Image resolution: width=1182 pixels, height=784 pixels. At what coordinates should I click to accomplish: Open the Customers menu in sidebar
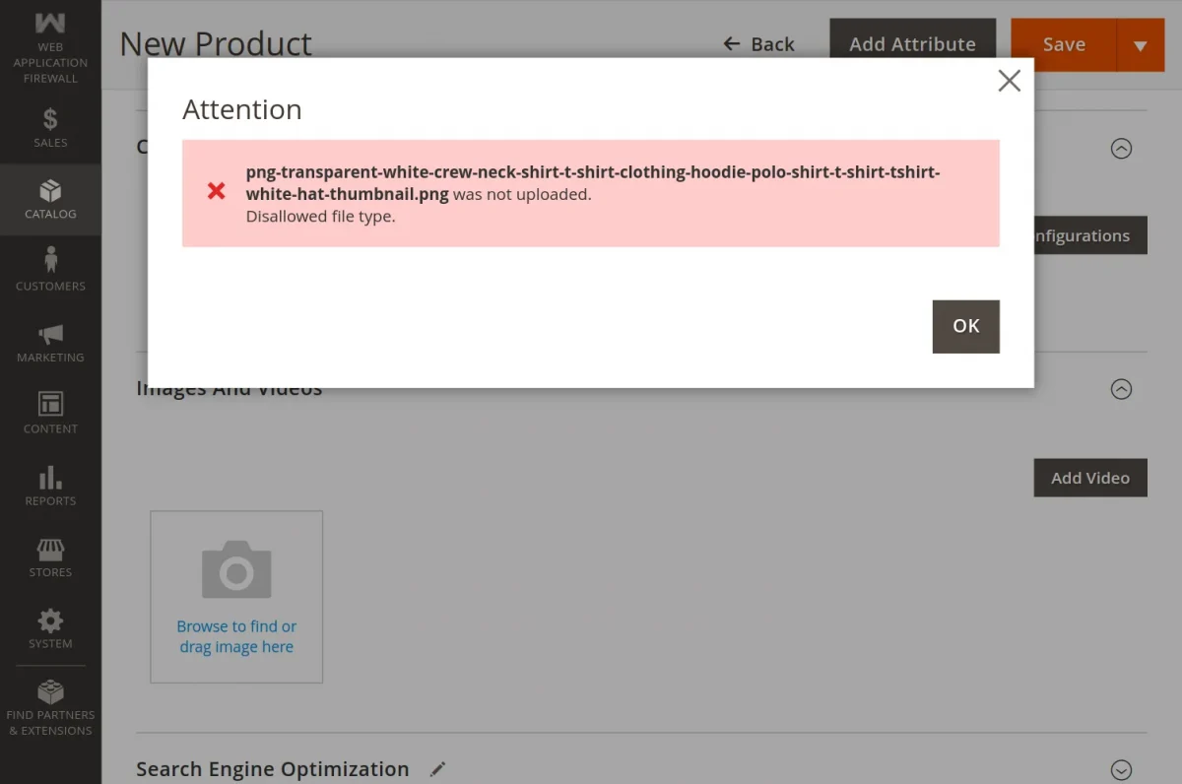click(50, 271)
